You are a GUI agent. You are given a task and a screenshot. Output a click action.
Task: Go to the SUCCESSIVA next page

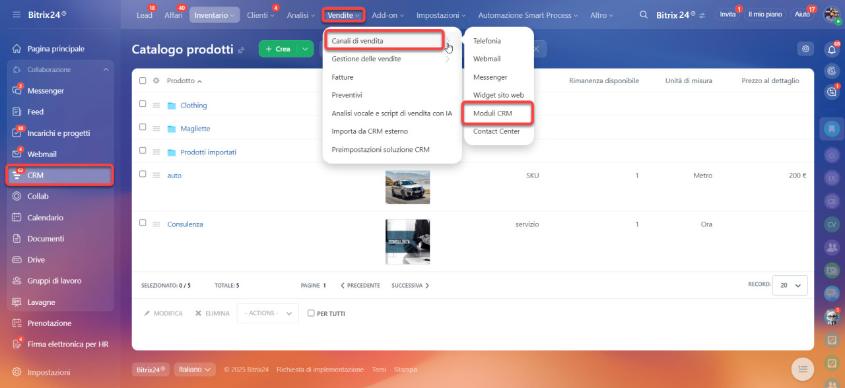click(x=410, y=286)
